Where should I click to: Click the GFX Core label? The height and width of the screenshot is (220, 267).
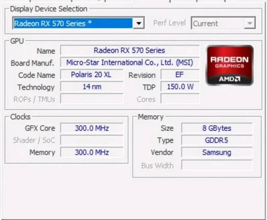pyautogui.click(x=40, y=128)
